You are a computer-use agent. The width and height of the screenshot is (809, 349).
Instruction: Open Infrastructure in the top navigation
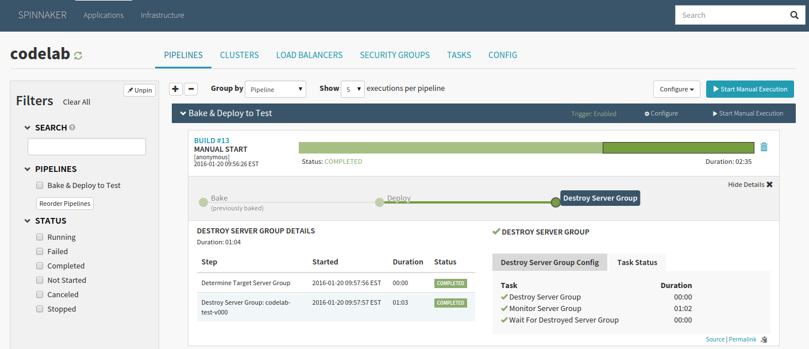163,16
